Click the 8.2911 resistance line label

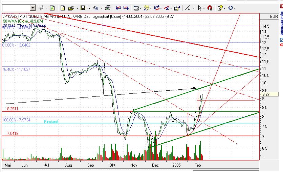[x=13, y=109]
